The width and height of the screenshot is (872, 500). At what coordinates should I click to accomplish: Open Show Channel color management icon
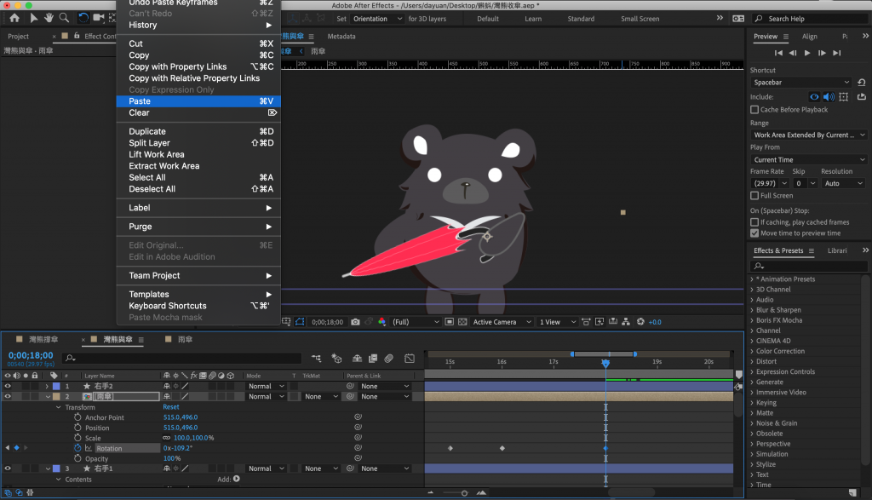[382, 322]
